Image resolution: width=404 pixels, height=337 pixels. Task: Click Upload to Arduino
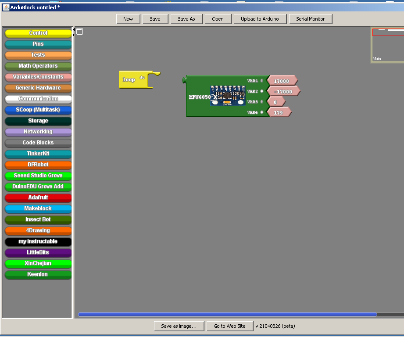260,19
